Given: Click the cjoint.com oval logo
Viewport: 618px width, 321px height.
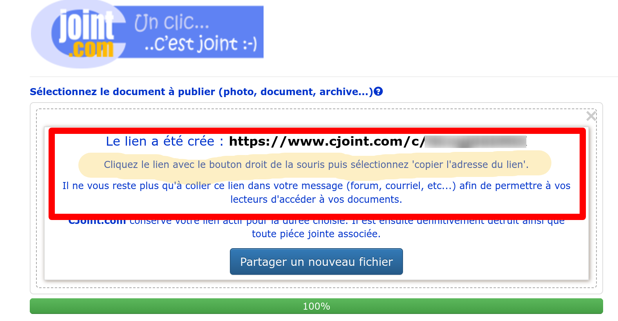Looking at the screenshot, I should pos(78,34).
